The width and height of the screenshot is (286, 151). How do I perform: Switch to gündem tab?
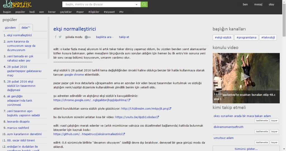point(10,28)
